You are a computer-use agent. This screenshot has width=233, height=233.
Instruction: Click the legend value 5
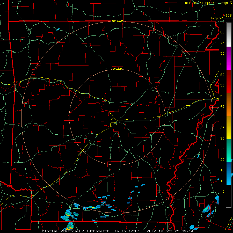[223, 192]
